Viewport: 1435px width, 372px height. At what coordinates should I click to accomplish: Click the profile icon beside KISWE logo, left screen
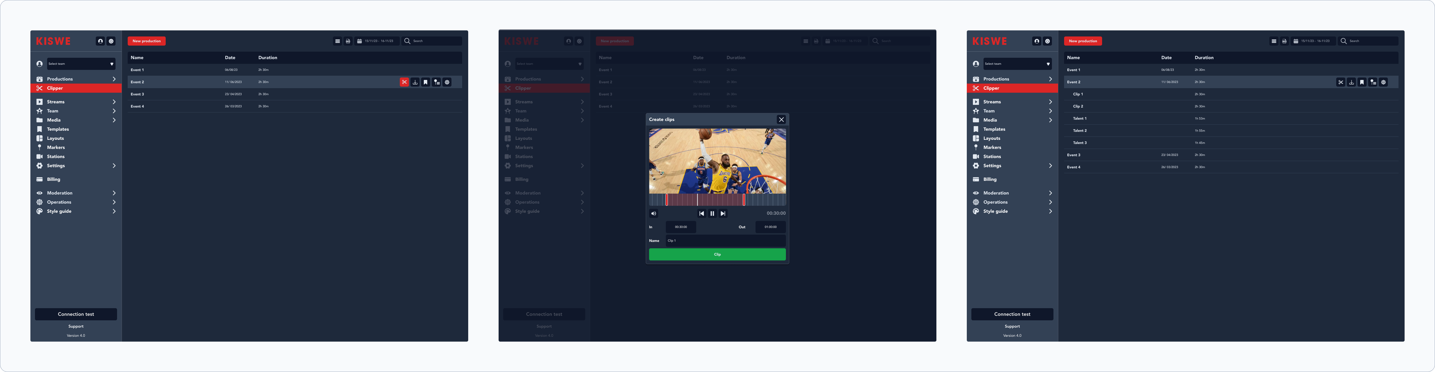[x=100, y=41]
